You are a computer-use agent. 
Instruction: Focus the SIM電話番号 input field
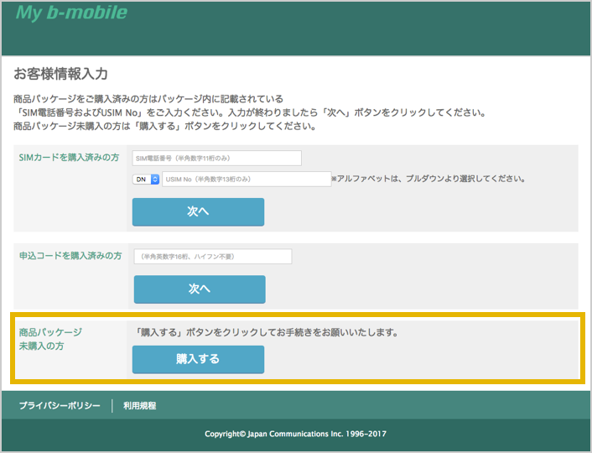(x=216, y=159)
